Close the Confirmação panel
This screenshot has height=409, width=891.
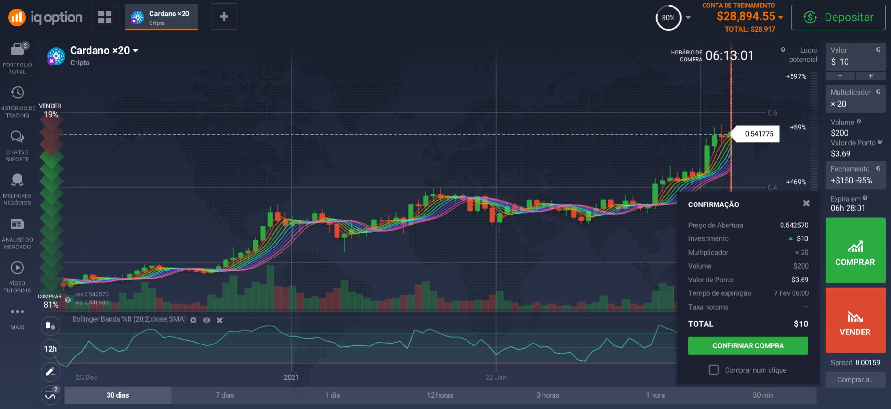tap(806, 204)
